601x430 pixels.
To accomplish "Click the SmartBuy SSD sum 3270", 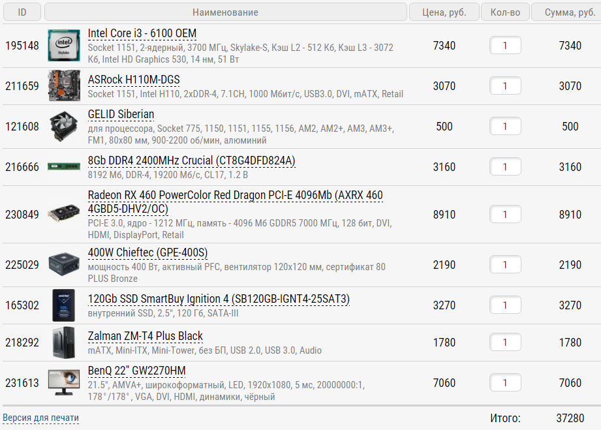I will tap(570, 305).
